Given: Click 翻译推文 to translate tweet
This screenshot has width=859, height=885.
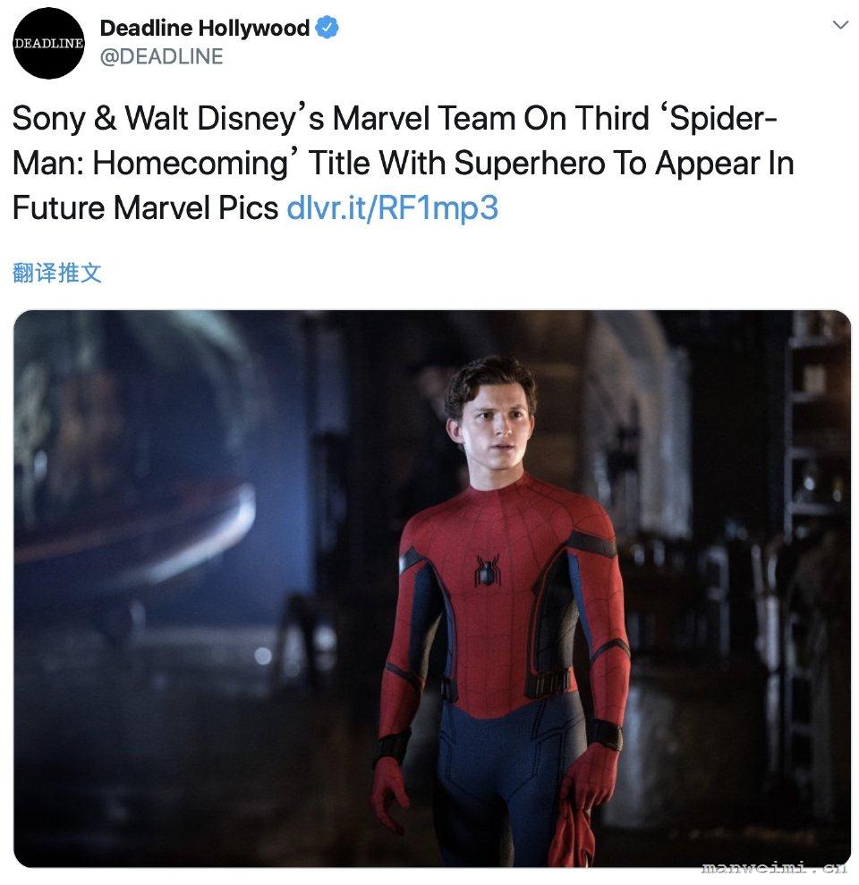Looking at the screenshot, I should point(56,273).
